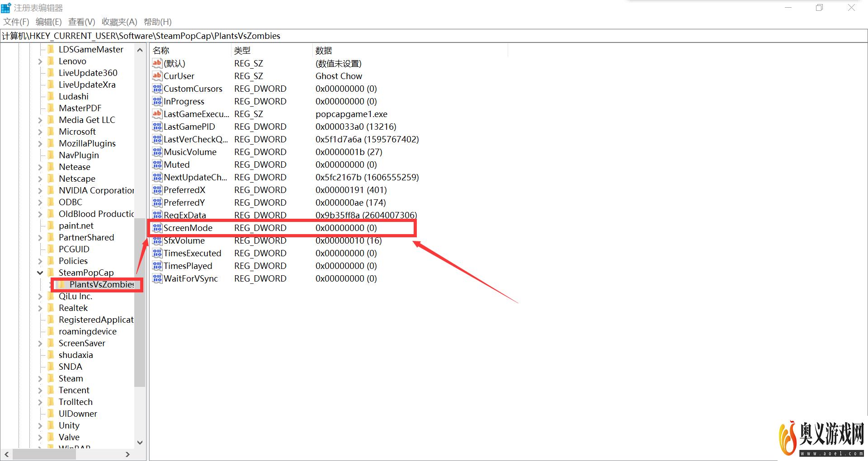The width and height of the screenshot is (868, 461).
Task: Click the tree horizontal scroll right arrow
Action: pos(128,454)
